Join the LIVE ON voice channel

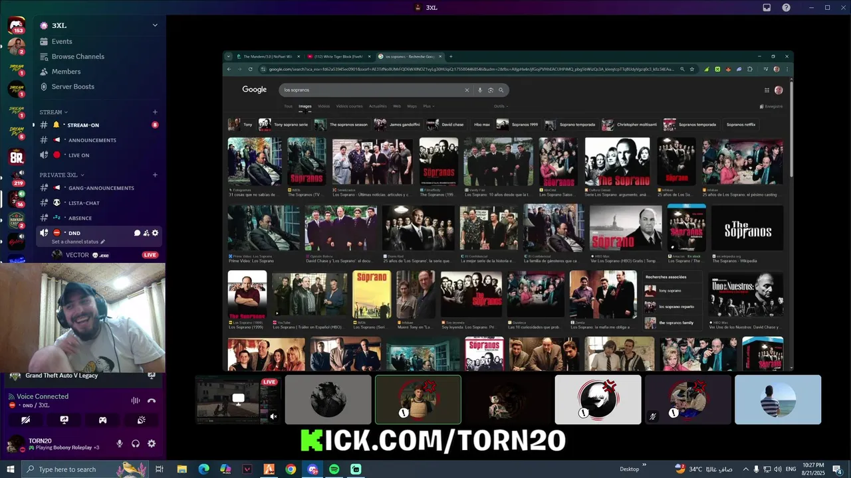(100, 155)
